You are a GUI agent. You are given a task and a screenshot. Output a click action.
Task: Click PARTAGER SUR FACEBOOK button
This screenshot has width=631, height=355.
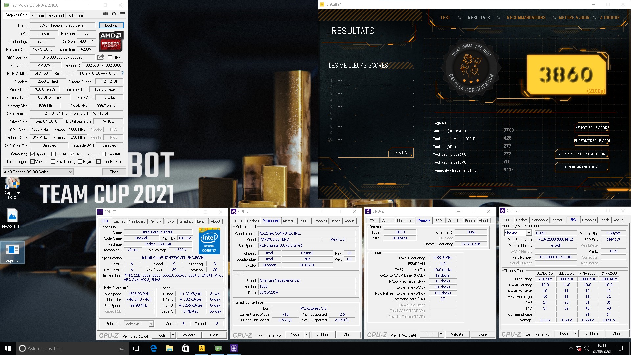pyautogui.click(x=582, y=154)
